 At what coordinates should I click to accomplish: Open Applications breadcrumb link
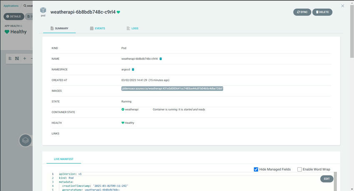coord(11,6)
